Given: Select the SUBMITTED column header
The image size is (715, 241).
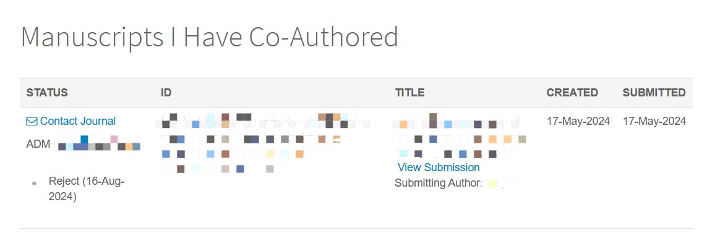Looking at the screenshot, I should click(x=654, y=93).
